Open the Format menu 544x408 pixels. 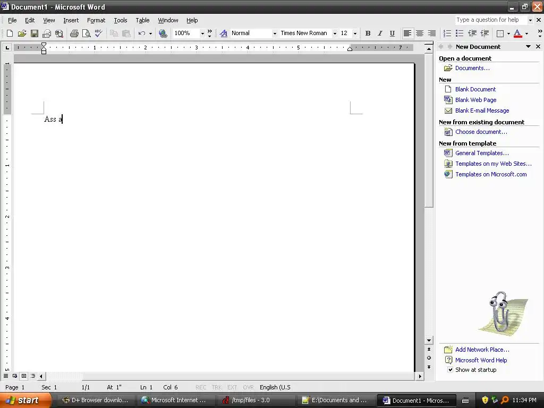96,20
